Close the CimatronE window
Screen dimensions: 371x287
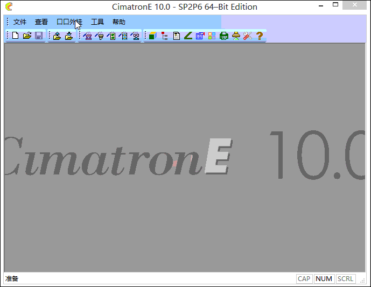pos(354,5)
